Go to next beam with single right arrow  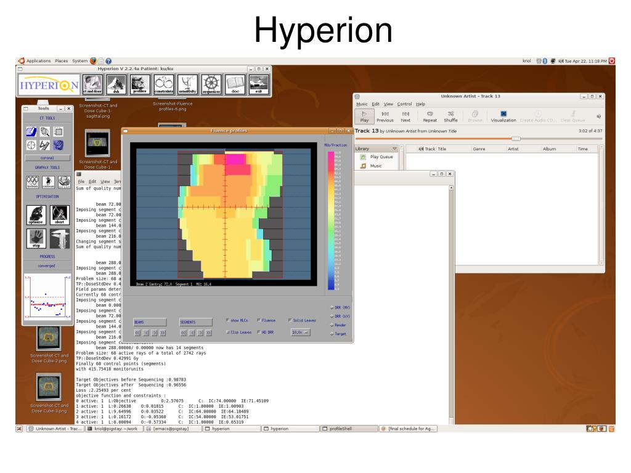pos(155,333)
